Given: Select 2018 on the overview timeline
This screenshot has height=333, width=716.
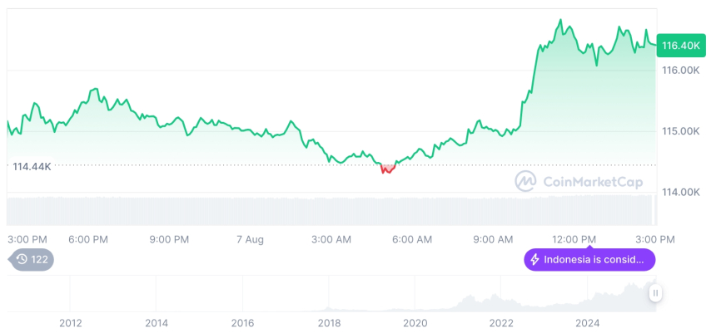Looking at the screenshot, I should [329, 322].
